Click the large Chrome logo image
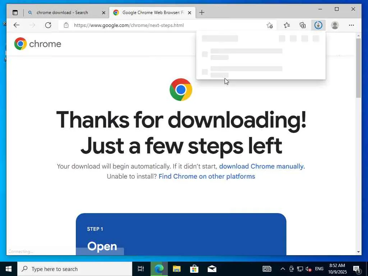Viewport: 368px width, 276px height. tap(181, 89)
